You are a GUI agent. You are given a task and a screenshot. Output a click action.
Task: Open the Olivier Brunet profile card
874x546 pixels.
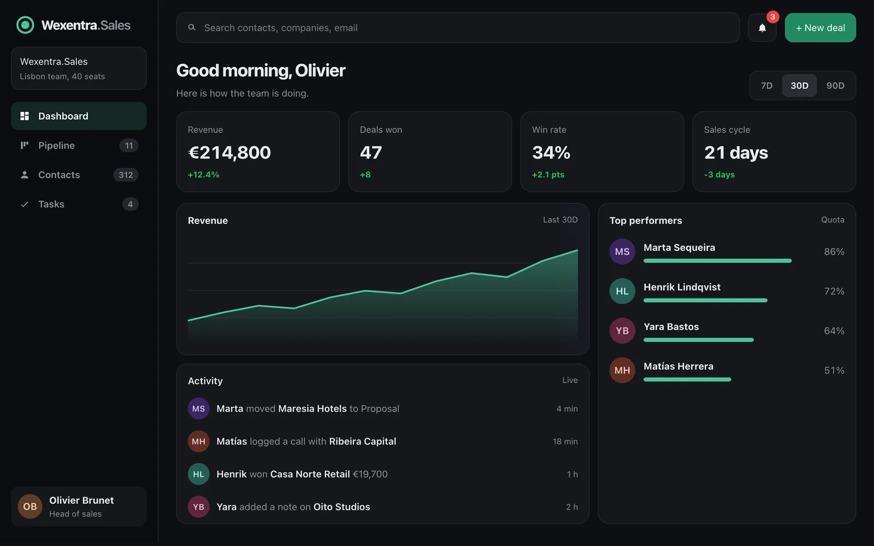[79, 507]
